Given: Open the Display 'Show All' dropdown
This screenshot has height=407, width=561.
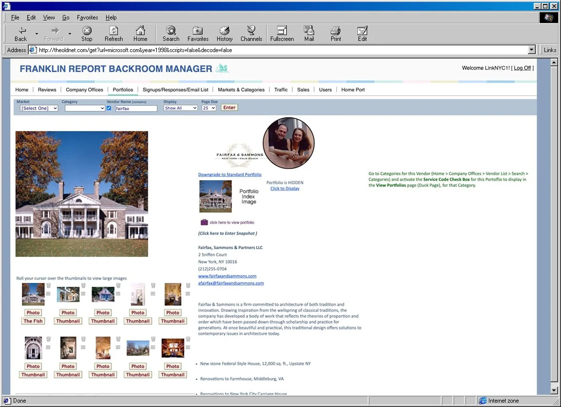Looking at the screenshot, I should coord(181,108).
